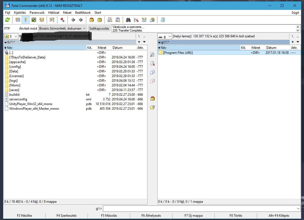Viewport: 304px width, 220px height.
Task: Select the [..] parent directory entry
Action: pos(11,53)
